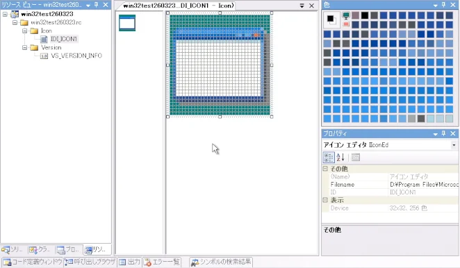Close the Properties panel
460x268 pixels.
click(453, 133)
